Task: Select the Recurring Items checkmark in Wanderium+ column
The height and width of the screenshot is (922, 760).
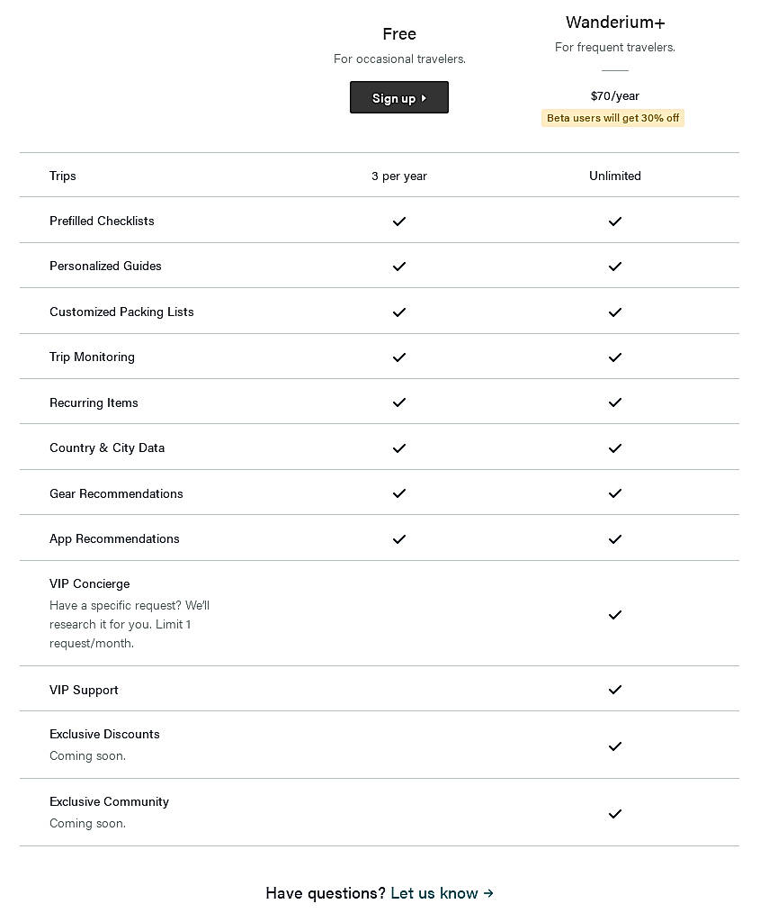Action: (615, 402)
